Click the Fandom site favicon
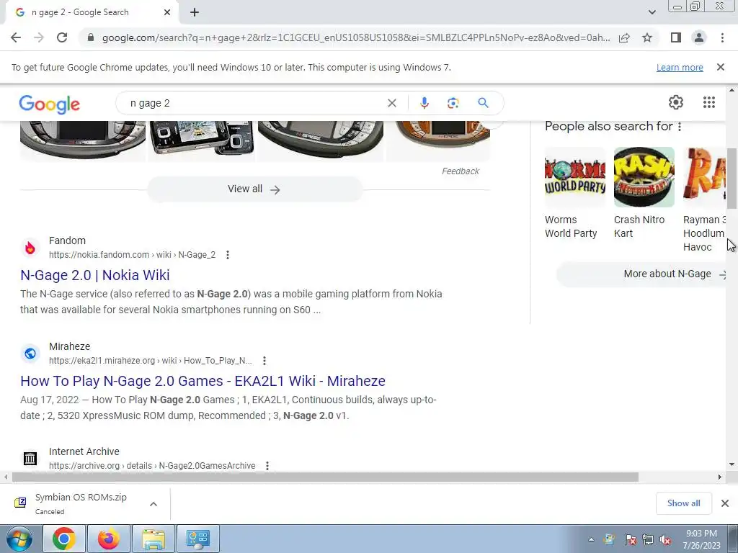 click(x=30, y=248)
